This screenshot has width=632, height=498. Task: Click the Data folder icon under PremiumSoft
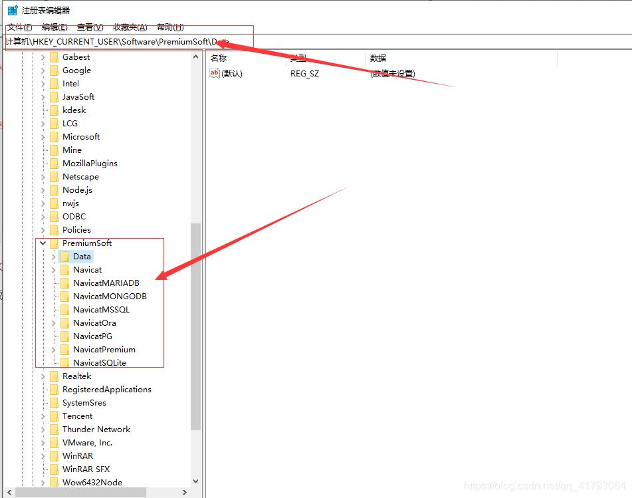tap(64, 257)
